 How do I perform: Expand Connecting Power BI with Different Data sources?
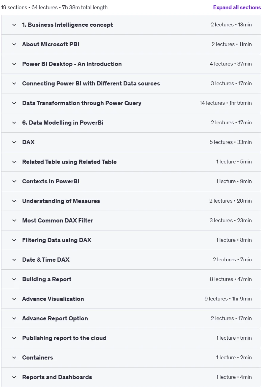click(x=131, y=84)
